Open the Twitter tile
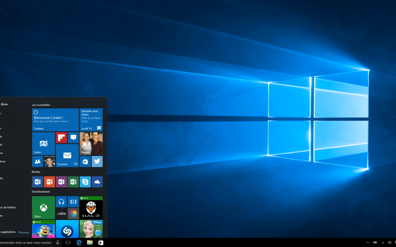396x247 pixels. (97, 161)
